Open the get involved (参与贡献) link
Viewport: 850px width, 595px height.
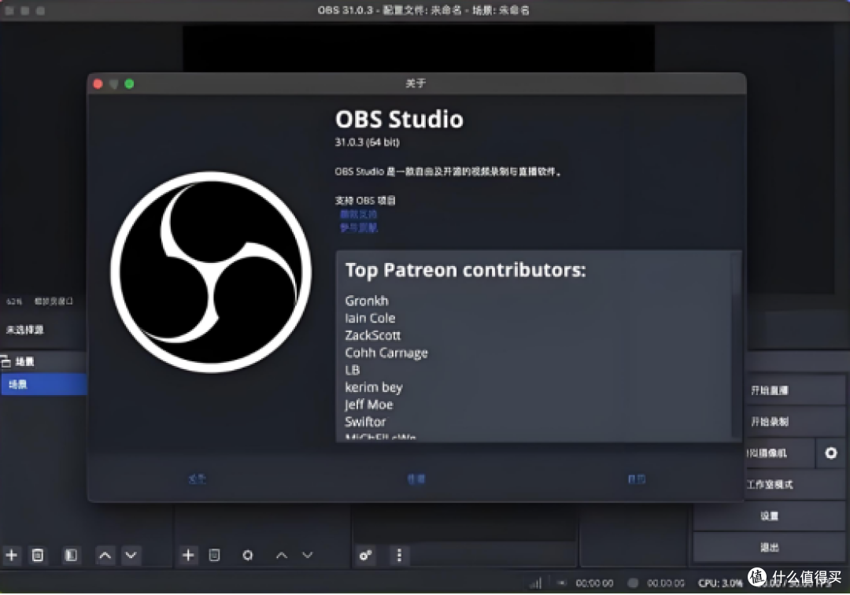(x=358, y=227)
